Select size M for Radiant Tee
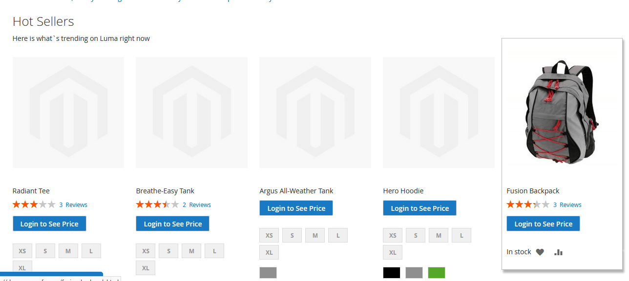 coord(68,250)
